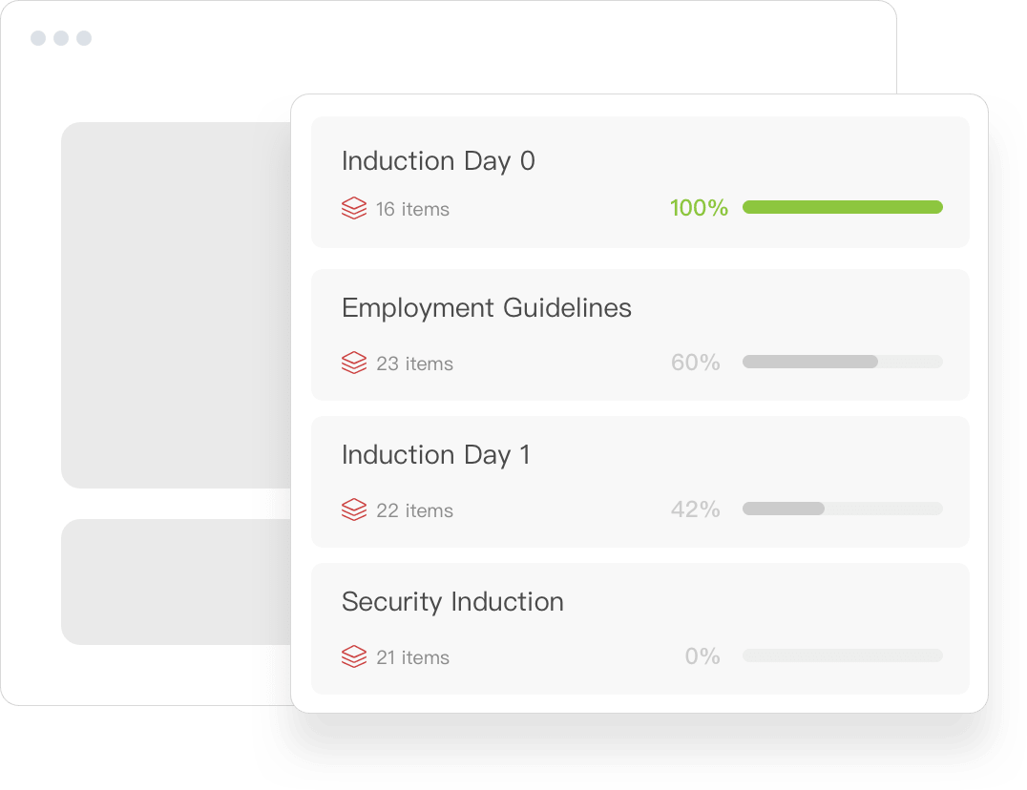
Task: Select the Employment Guidelines title
Action: click(x=487, y=307)
